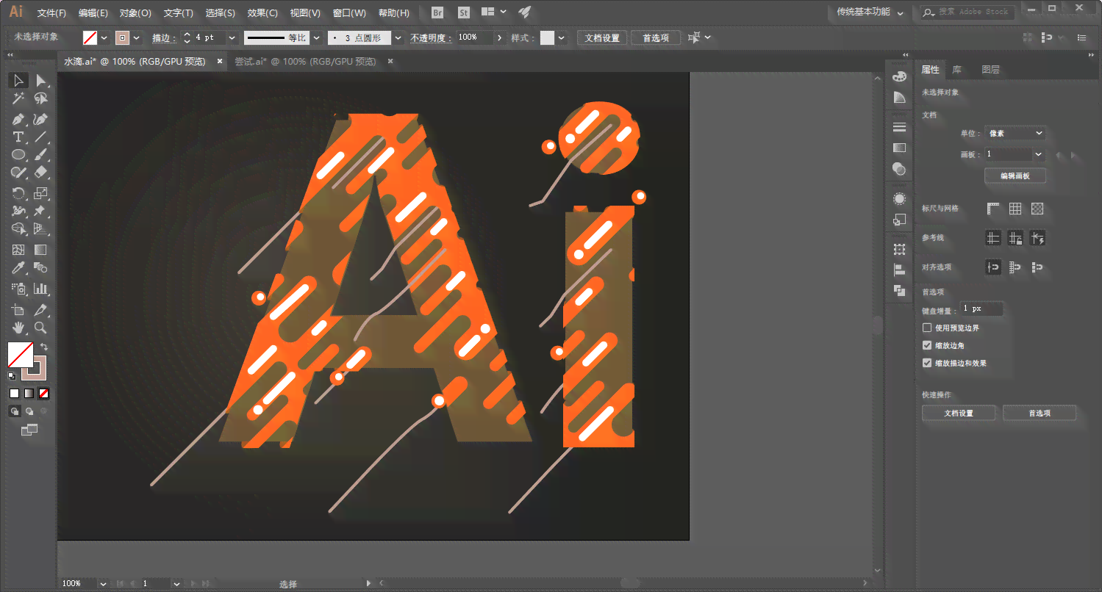Switch to the 尝试.ai document tab
Viewport: 1102px width, 592px height.
click(304, 62)
